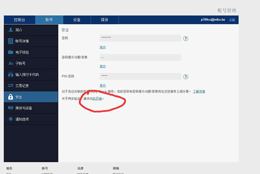Click the lock icon for 安全
This screenshot has width=260, height=174.
coord(10,97)
